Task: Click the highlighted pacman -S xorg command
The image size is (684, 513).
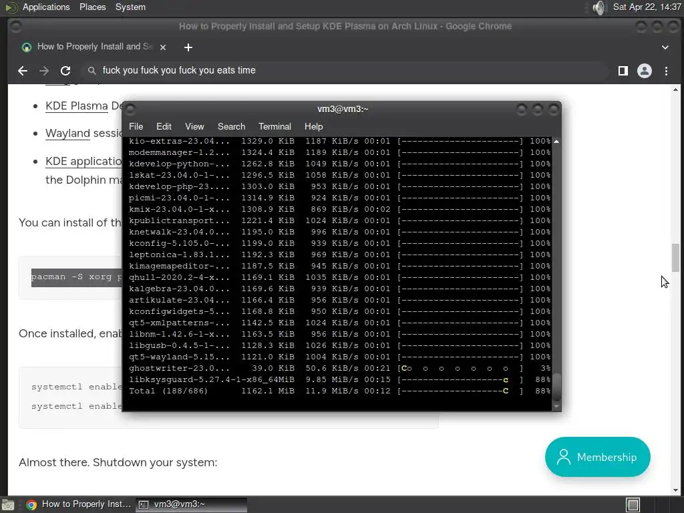Action: 76,277
